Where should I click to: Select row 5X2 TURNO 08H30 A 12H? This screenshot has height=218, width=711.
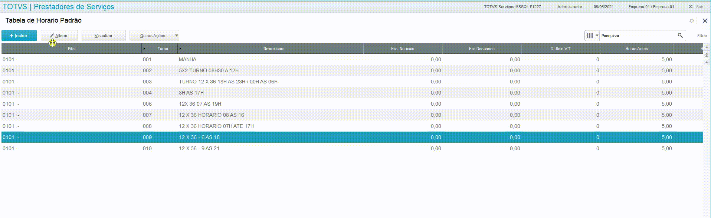pos(352,70)
